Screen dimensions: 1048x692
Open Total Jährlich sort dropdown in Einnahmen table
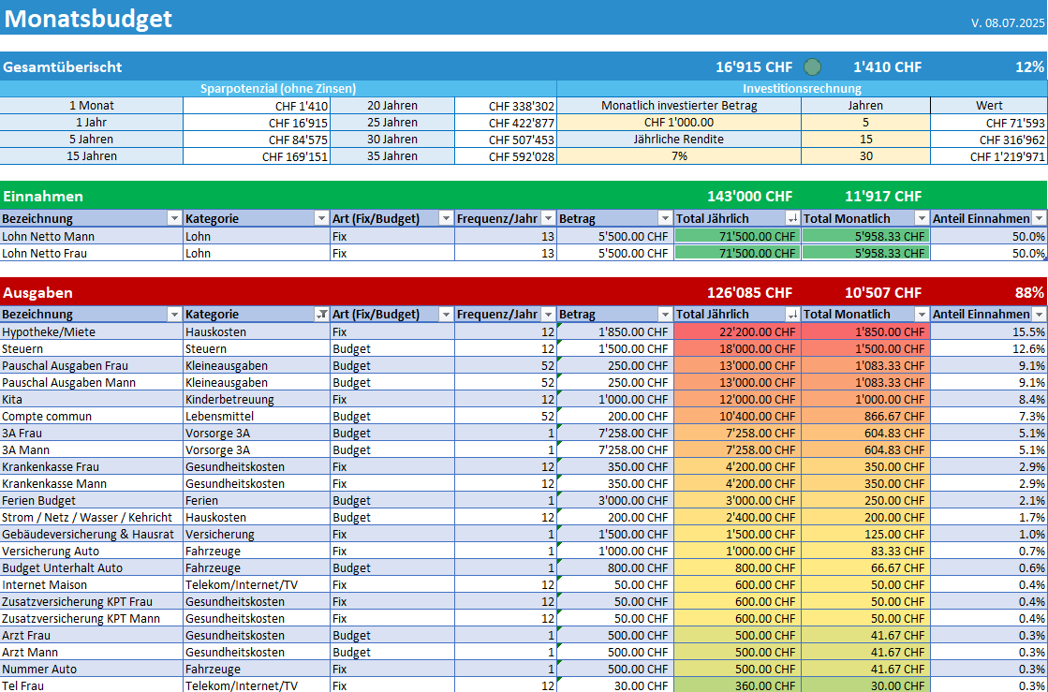[792, 218]
